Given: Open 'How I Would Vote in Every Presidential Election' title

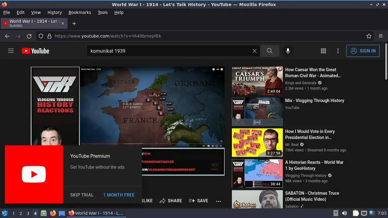Looking at the screenshot, I should pyautogui.click(x=310, y=134).
